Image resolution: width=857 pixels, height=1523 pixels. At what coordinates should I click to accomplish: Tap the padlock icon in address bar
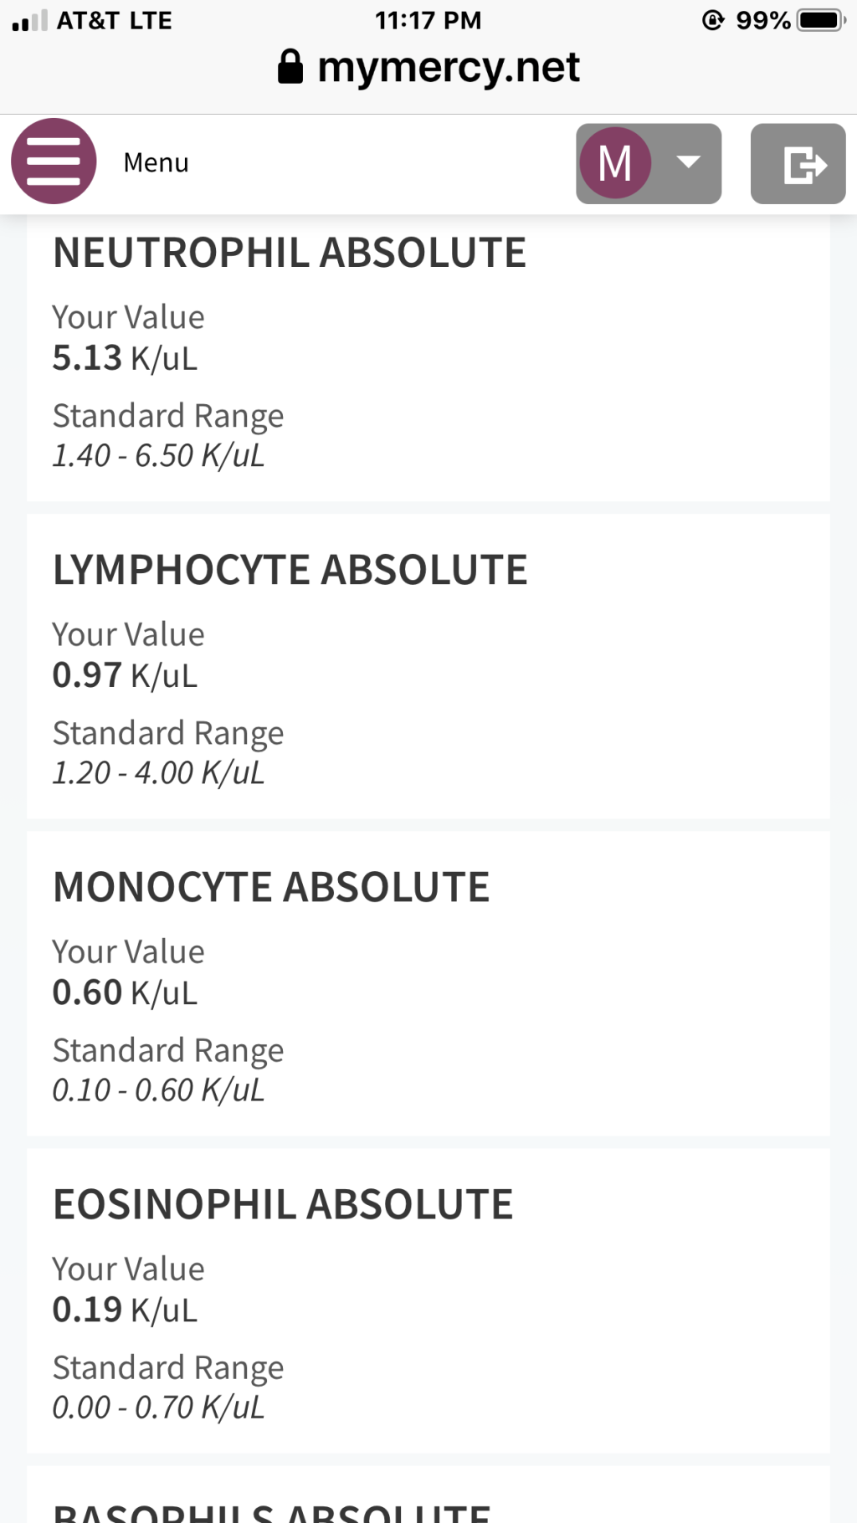pos(290,67)
